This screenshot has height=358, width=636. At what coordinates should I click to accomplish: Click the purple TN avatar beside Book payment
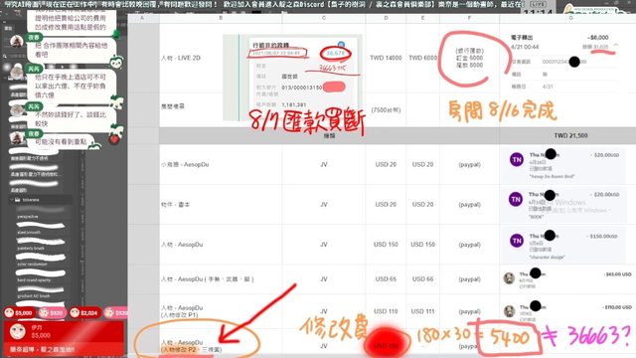pos(516,200)
